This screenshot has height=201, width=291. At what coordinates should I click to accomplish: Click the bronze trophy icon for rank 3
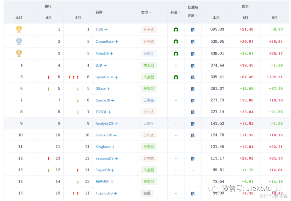pos(19,53)
